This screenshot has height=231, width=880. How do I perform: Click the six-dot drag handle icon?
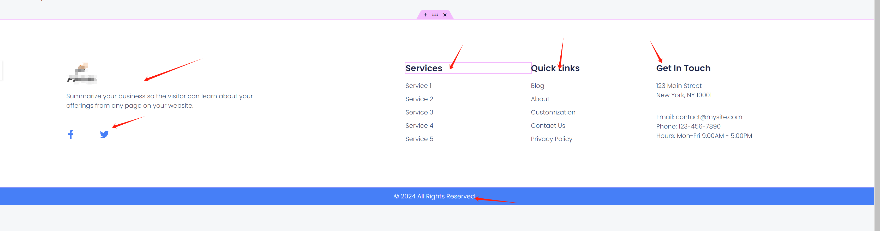pyautogui.click(x=435, y=15)
